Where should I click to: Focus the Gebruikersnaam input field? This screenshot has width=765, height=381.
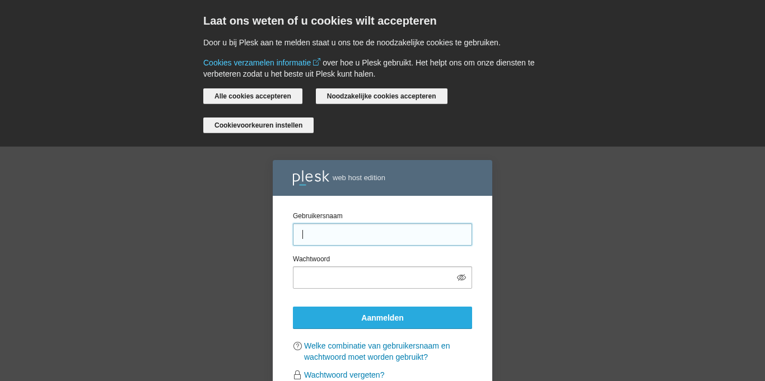[382, 234]
